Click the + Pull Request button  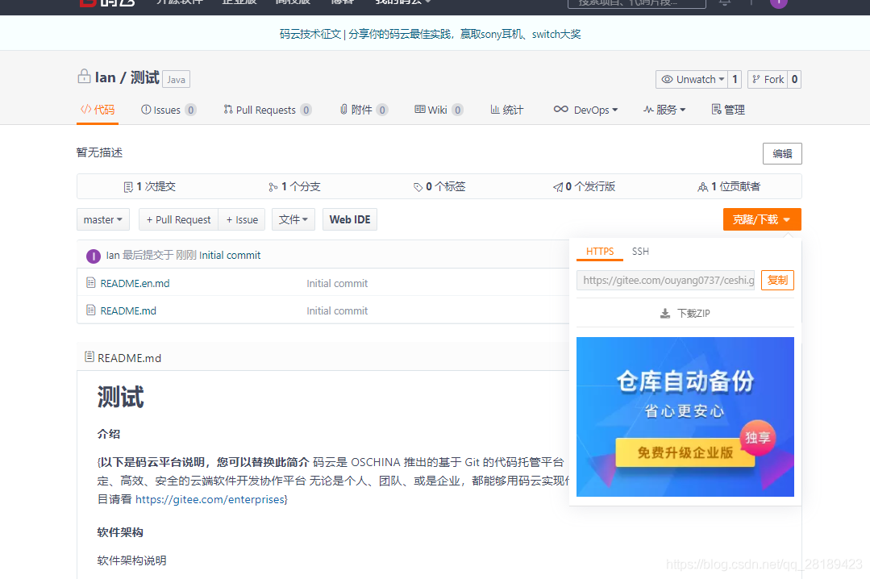tap(179, 220)
